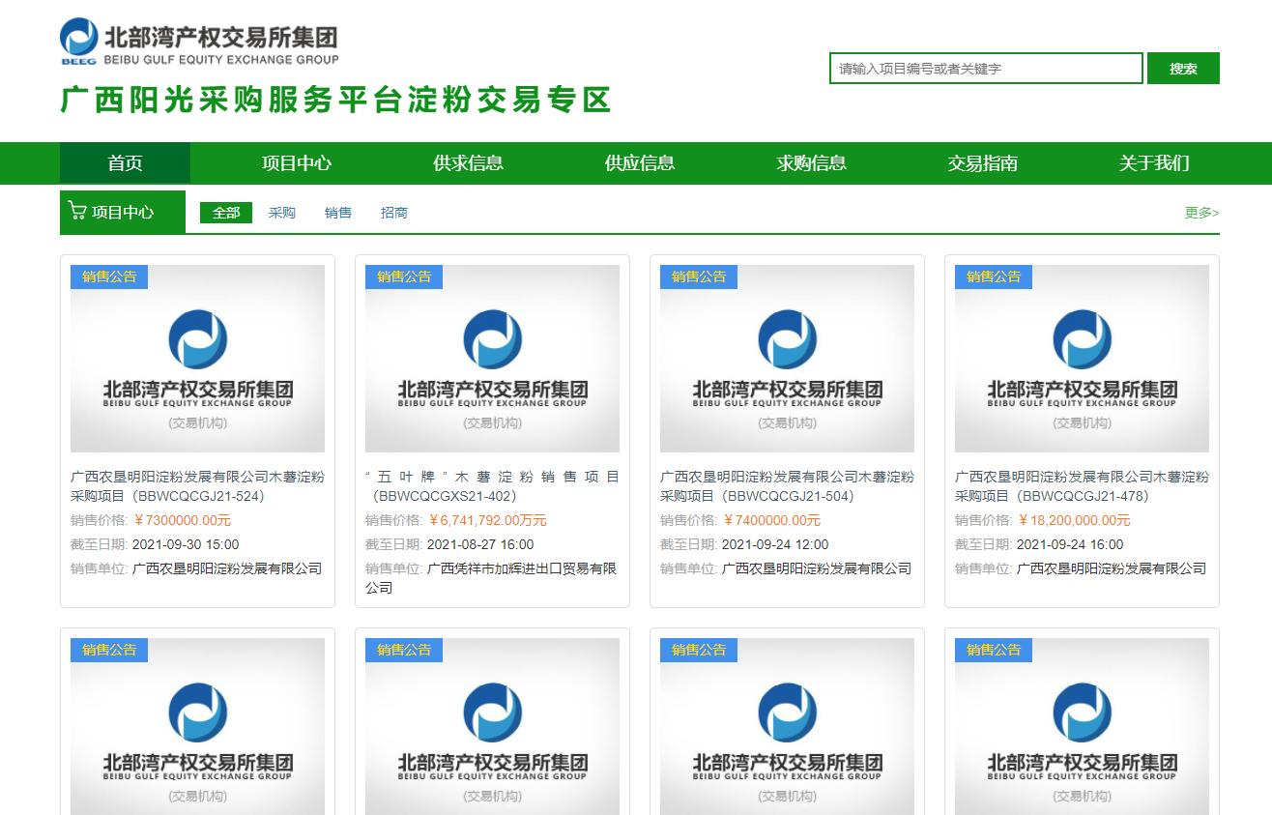The width and height of the screenshot is (1272, 815).
Task: Open the project title link ending BBWCQCGJ21-504
Action: pyautogui.click(x=787, y=486)
